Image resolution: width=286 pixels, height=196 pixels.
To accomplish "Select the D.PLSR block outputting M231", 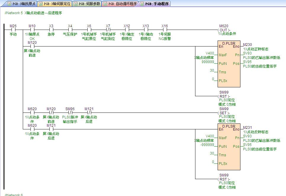I will (x=229, y=147).
